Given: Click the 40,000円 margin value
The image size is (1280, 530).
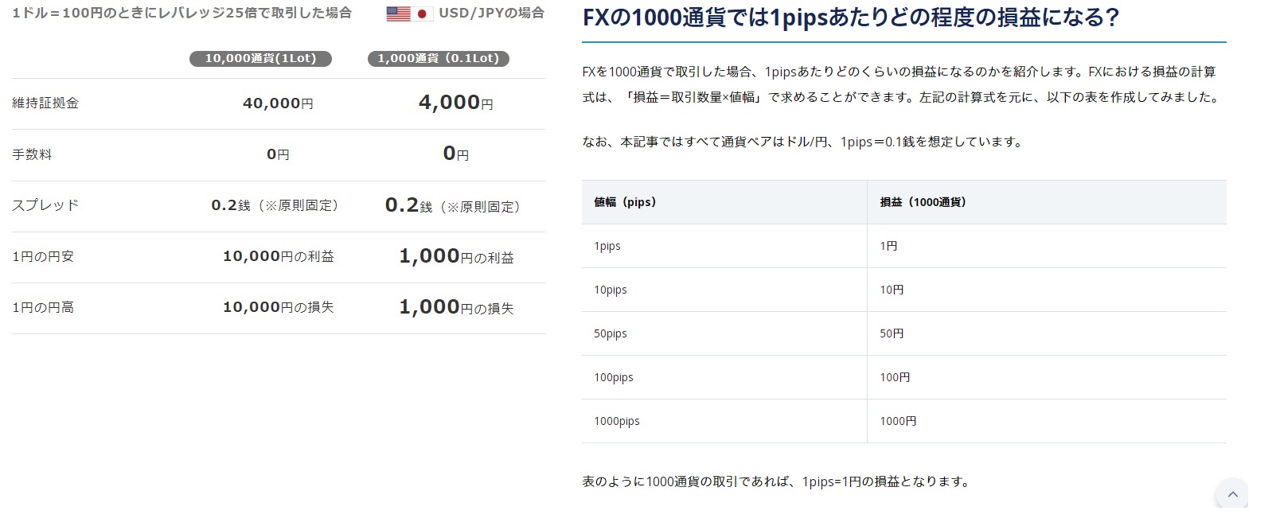Looking at the screenshot, I should pos(278,103).
